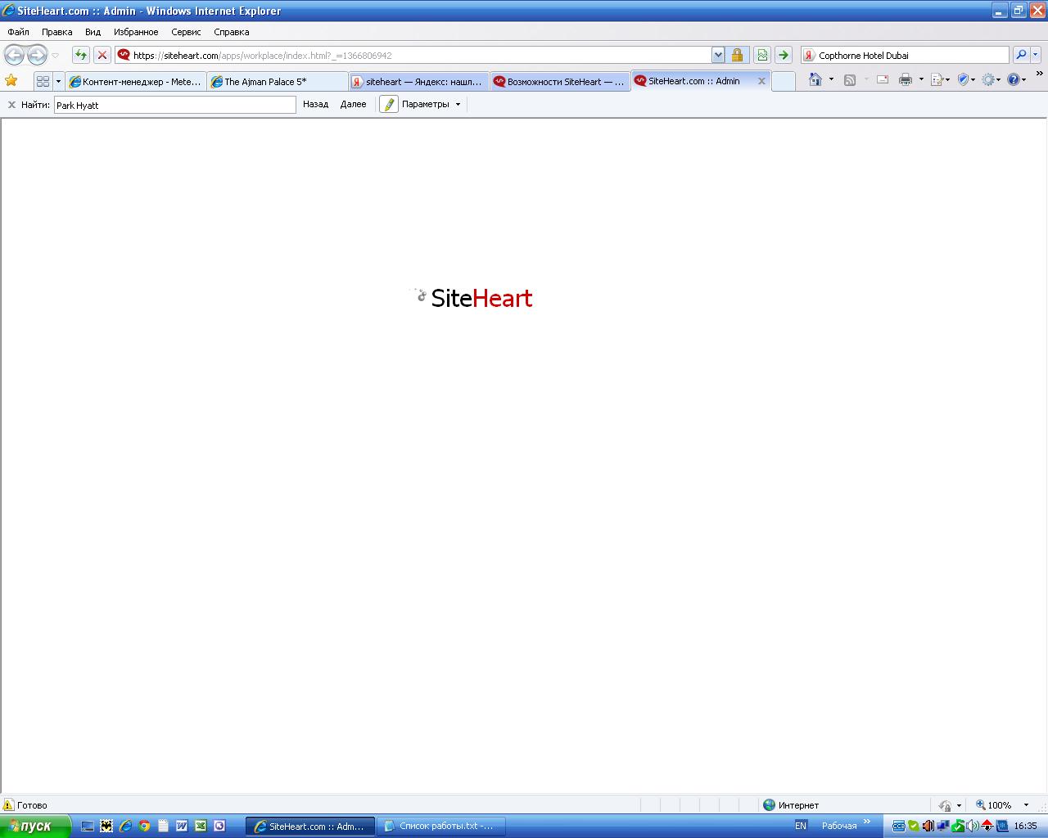Open the Home button dropdown arrow
The height and width of the screenshot is (838, 1048).
(x=831, y=79)
